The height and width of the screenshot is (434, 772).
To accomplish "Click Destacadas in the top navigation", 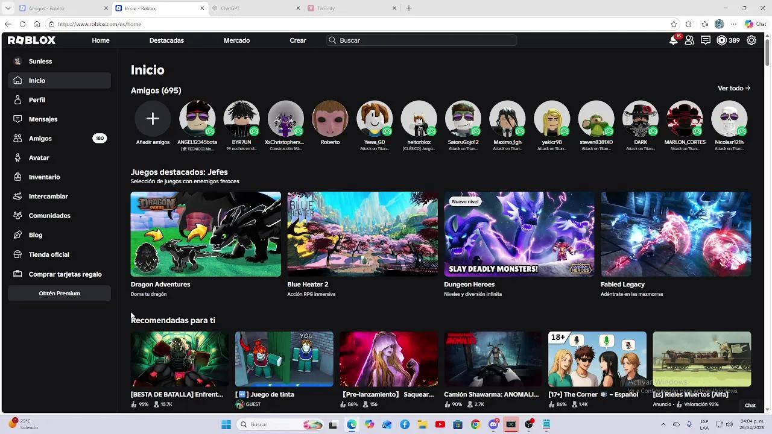I will (x=166, y=40).
